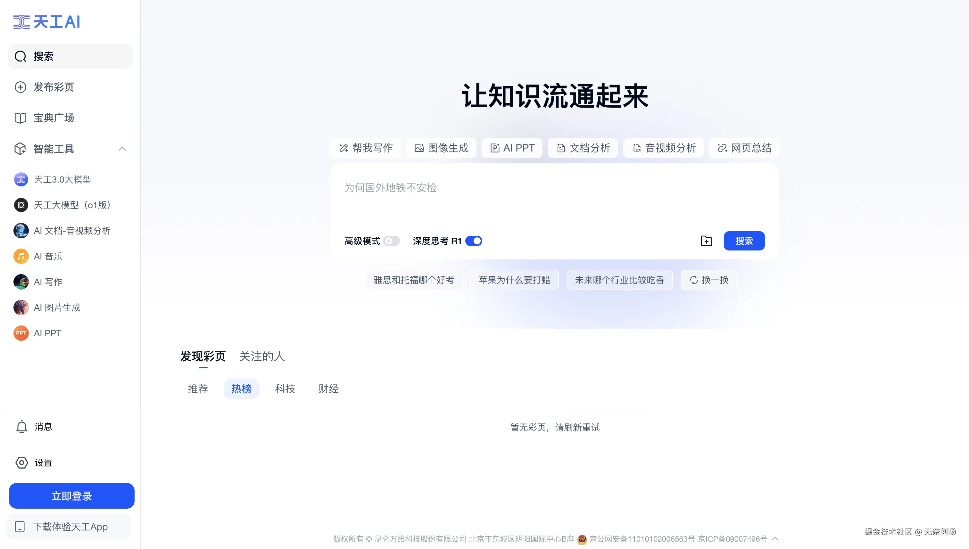Screen dimensions: 969x549
Task: Open the AI 音乐 tool icon
Action: click(x=21, y=256)
